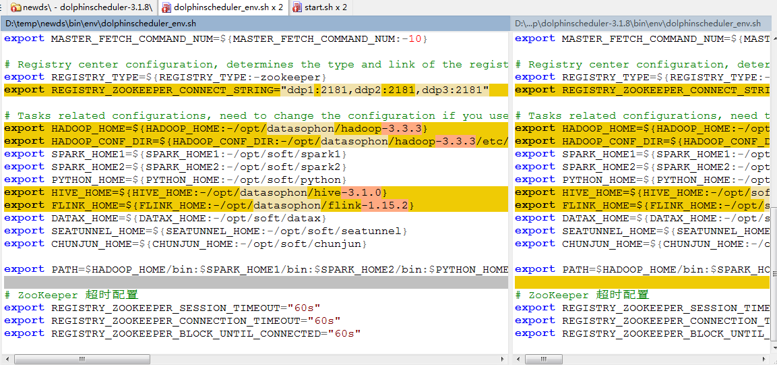Click the FLINK_HOME flink-1.15.2 line in the left pane

255,205
